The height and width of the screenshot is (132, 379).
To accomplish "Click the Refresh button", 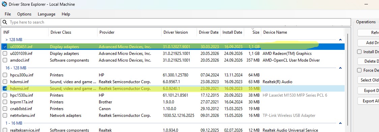I will pyautogui.click(x=368, y=33).
